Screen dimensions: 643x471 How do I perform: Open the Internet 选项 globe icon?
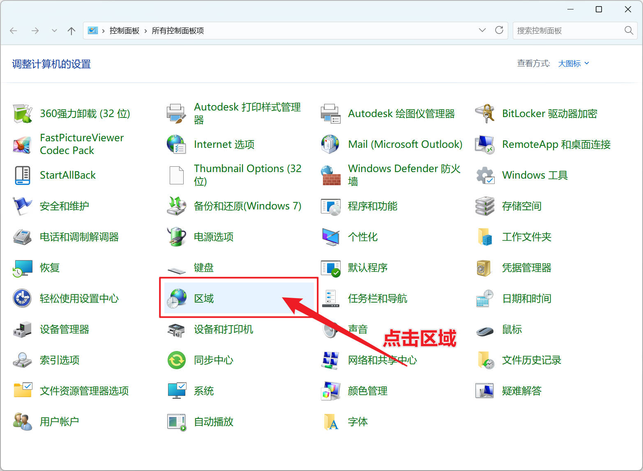tap(177, 145)
